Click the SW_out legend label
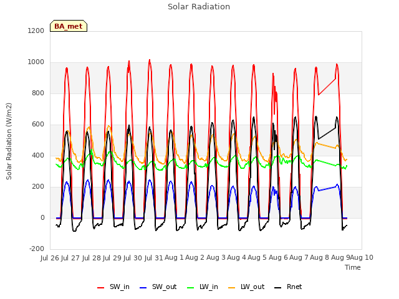The height and width of the screenshot is (299, 399). coord(164,287)
